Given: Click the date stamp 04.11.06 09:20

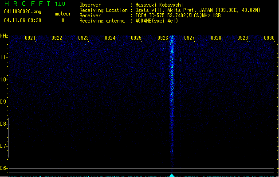Looking at the screenshot, I should 23,20.
